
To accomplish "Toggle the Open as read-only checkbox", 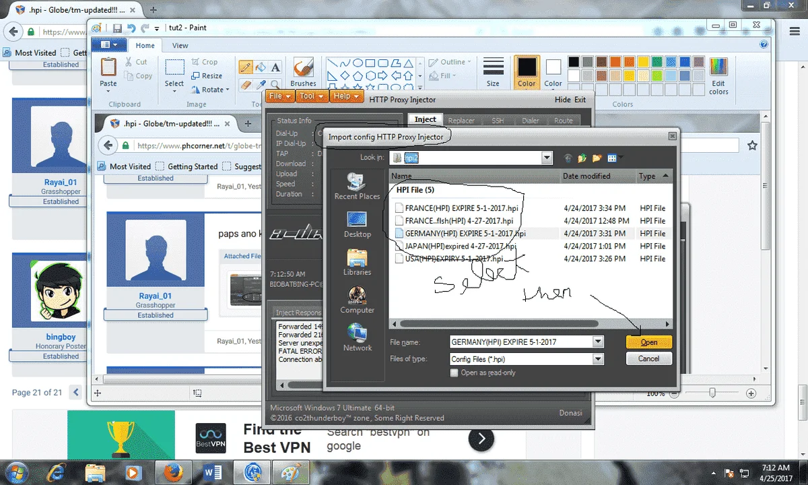I will 454,373.
